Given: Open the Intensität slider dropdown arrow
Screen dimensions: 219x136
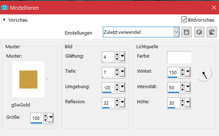Looking at the screenshot, I should pyautogui.click(x=188, y=87).
